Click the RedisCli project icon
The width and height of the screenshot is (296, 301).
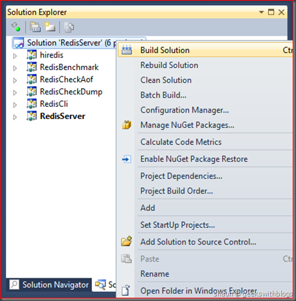(32, 104)
